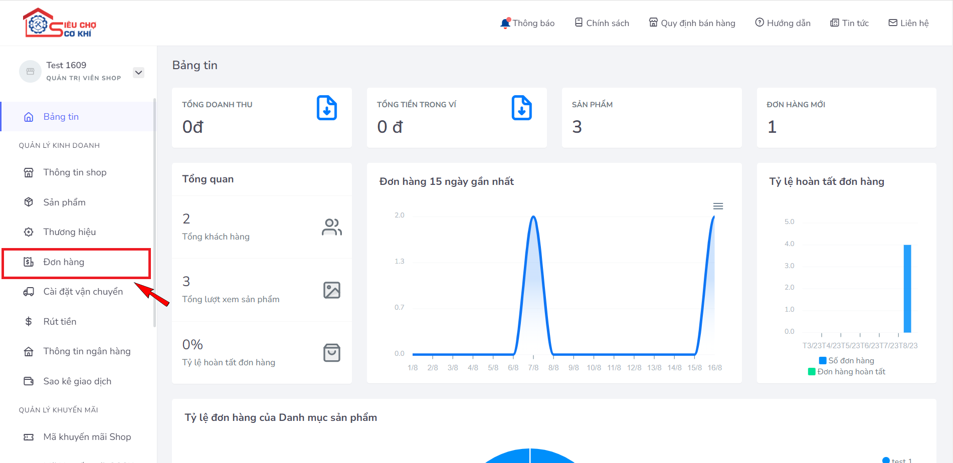This screenshot has width=953, height=463.
Task: Click the sidebar vertical scrollbar
Action: coord(154,213)
